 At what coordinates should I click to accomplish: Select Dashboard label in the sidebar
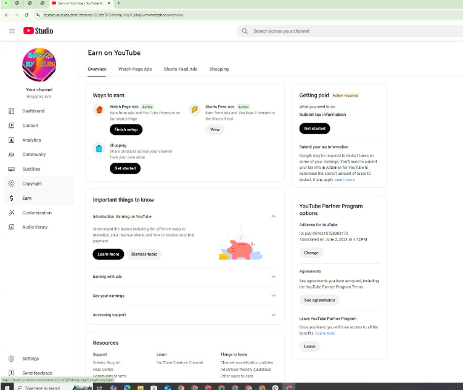point(33,111)
